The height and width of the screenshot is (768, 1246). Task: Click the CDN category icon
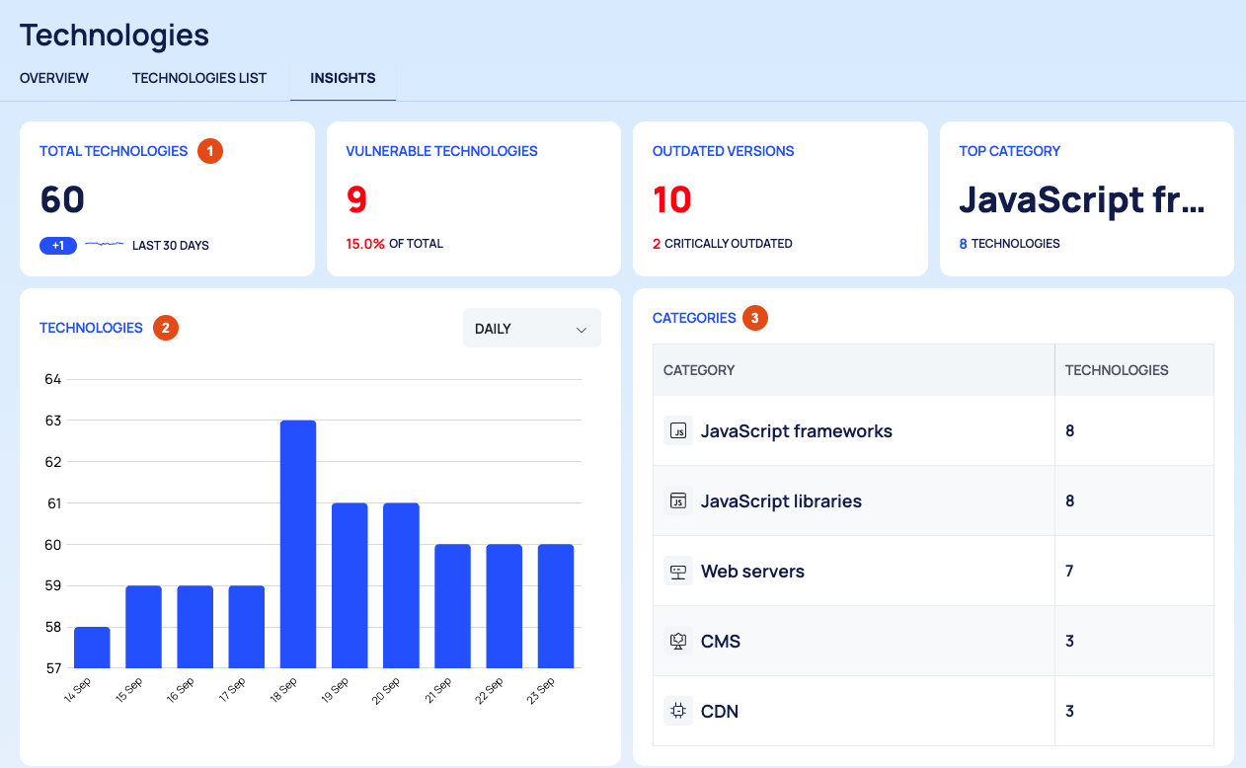click(678, 712)
